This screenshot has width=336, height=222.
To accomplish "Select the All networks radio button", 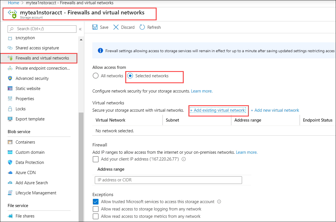I will pos(96,76).
